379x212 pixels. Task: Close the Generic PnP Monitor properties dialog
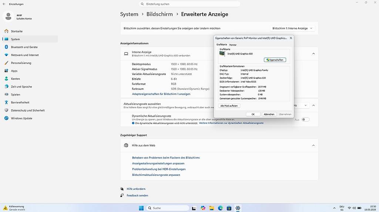[x=291, y=38]
